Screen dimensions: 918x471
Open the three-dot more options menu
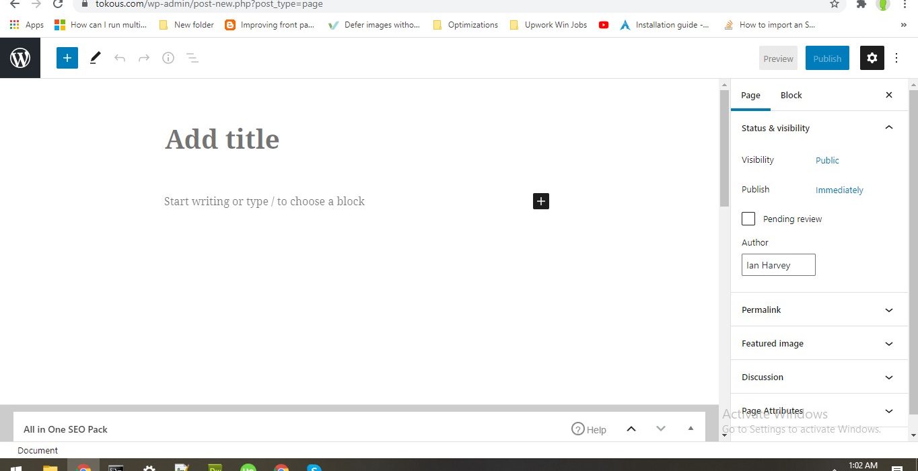point(896,58)
